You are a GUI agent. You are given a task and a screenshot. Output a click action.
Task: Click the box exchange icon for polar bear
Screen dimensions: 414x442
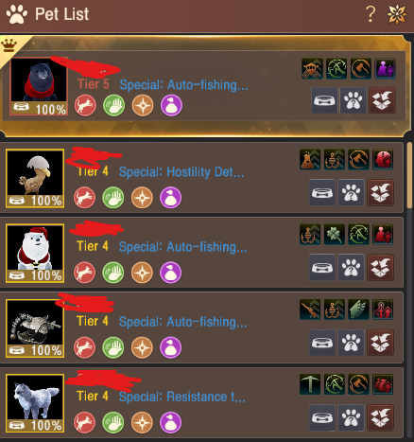click(380, 268)
